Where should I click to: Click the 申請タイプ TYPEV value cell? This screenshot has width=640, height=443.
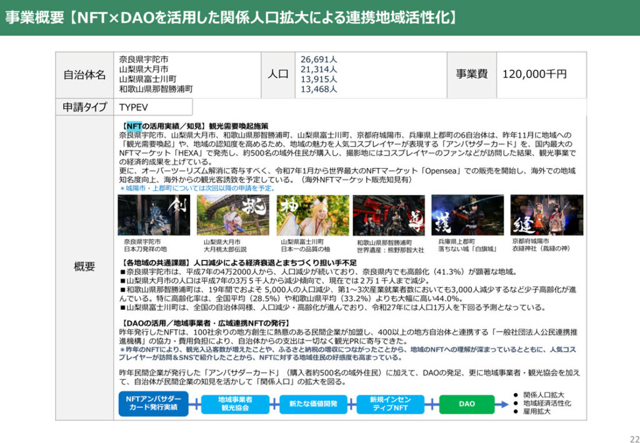click(152, 107)
